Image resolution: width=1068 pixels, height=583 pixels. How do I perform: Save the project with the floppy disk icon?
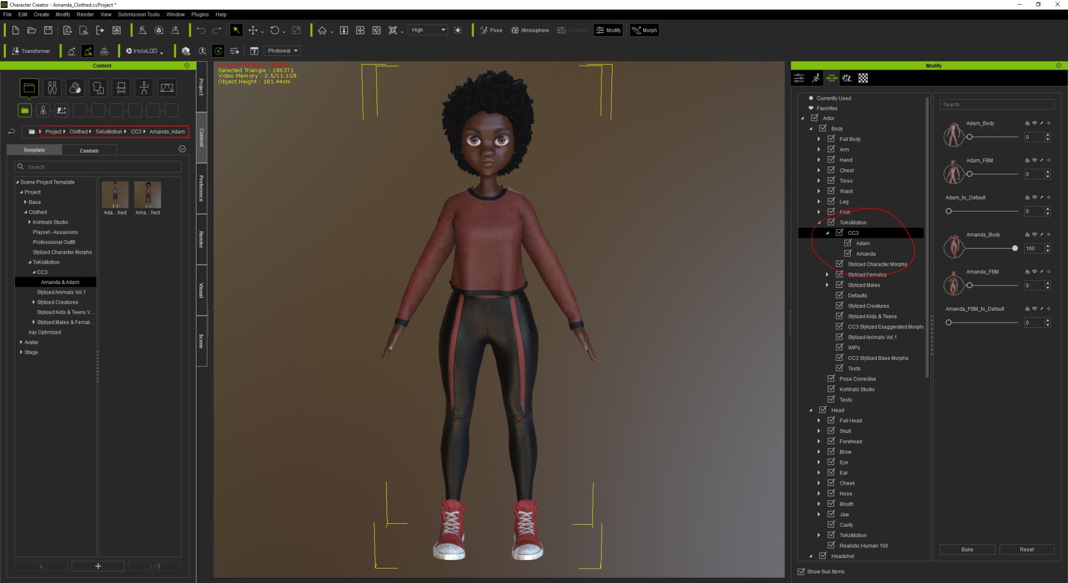tap(48, 30)
